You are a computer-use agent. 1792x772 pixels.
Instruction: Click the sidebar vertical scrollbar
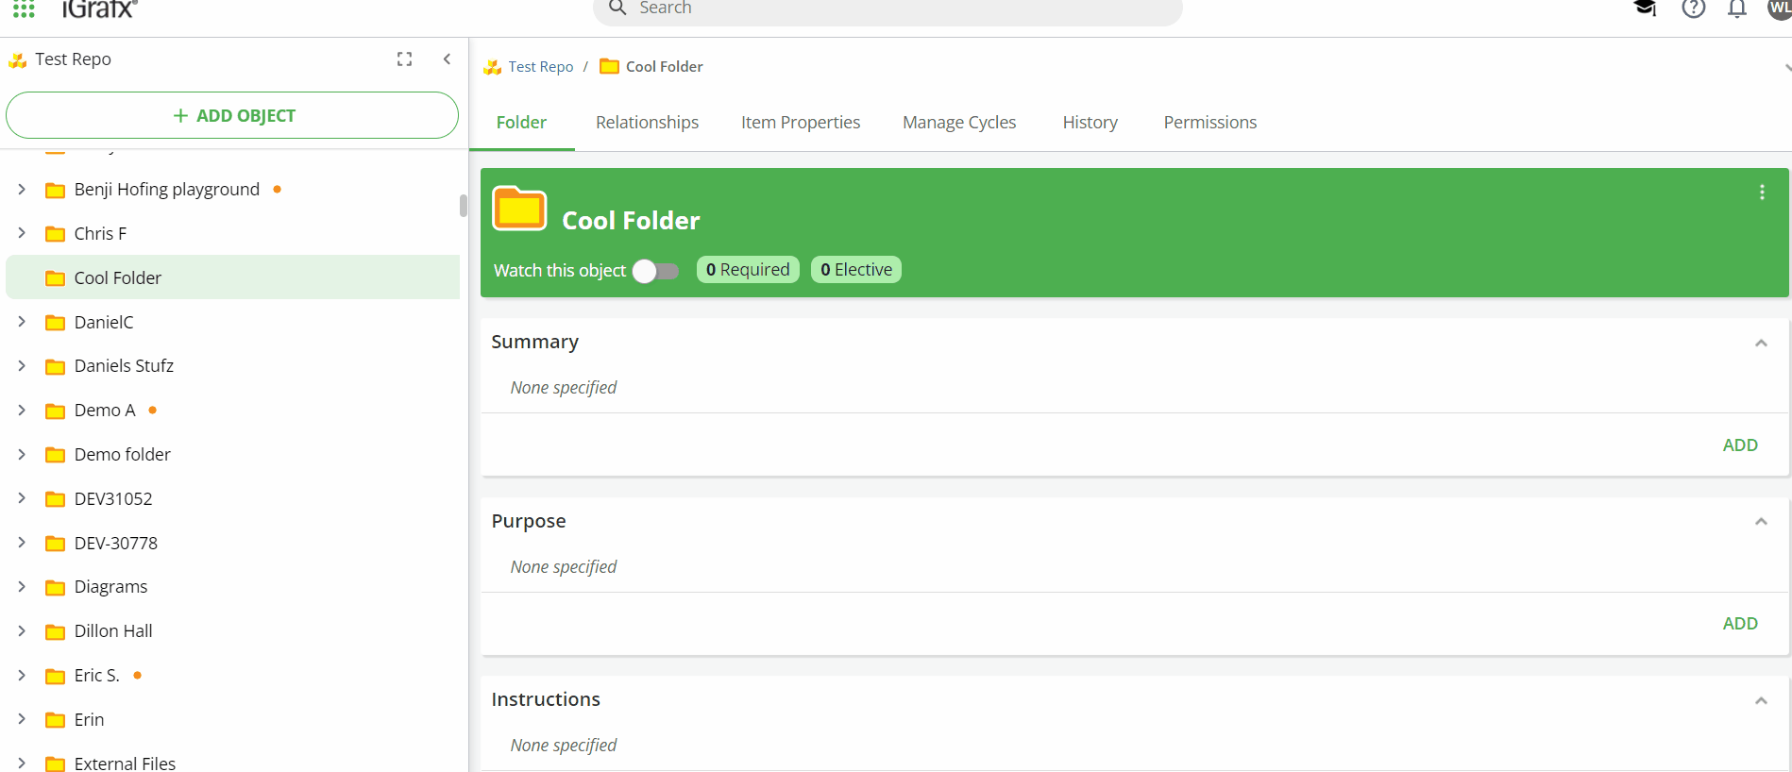click(x=463, y=206)
